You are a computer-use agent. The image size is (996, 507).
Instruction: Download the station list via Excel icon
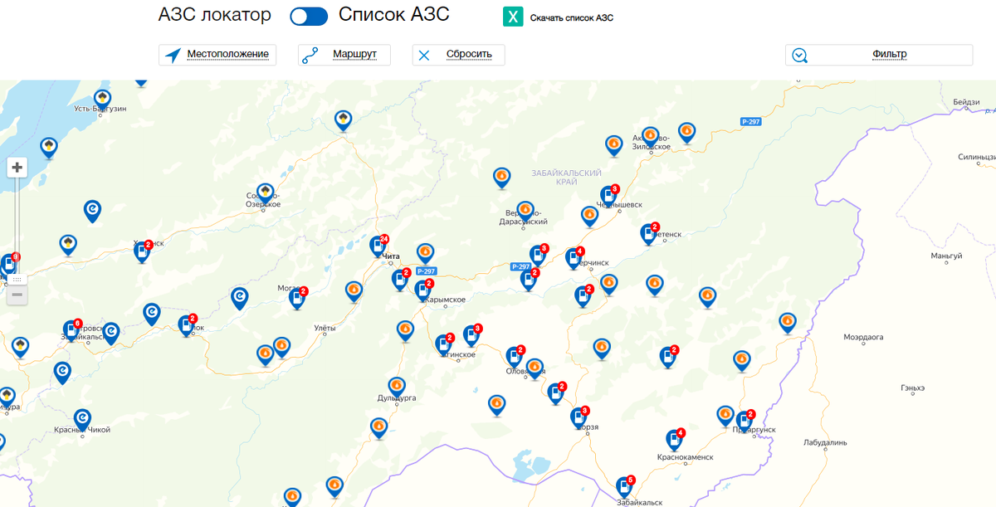coord(513,17)
